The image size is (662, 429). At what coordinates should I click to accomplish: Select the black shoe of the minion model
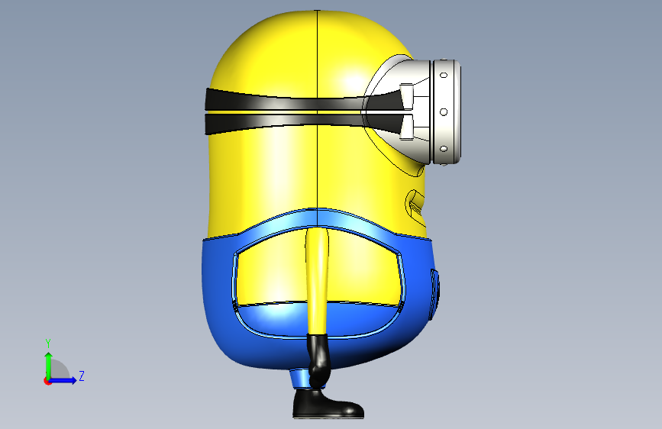pyautogui.click(x=328, y=404)
